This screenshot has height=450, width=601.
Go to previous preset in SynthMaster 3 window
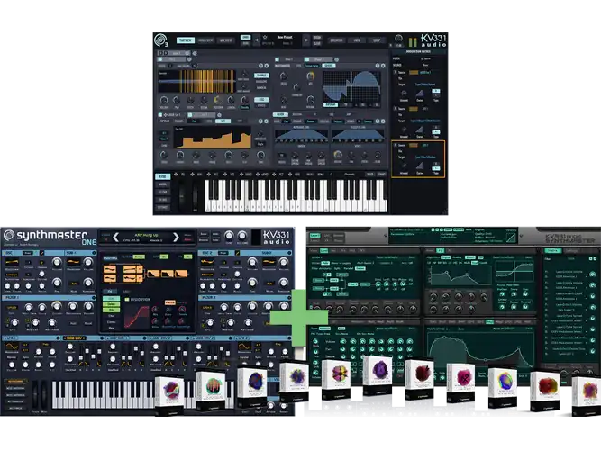tap(257, 40)
